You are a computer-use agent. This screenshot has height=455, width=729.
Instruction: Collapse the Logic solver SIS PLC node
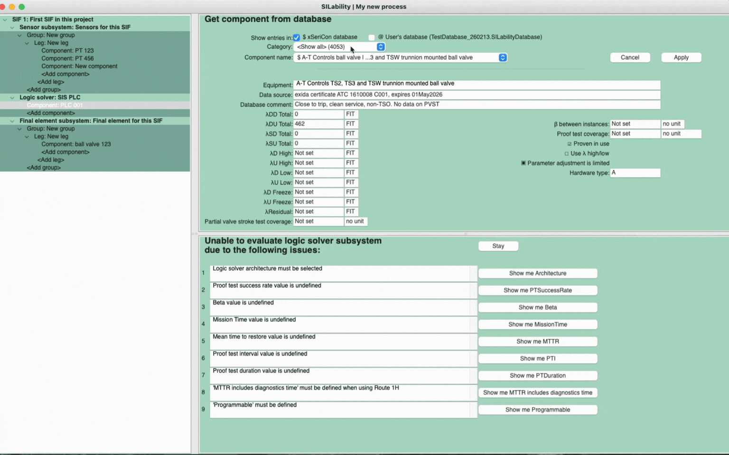[12, 98]
